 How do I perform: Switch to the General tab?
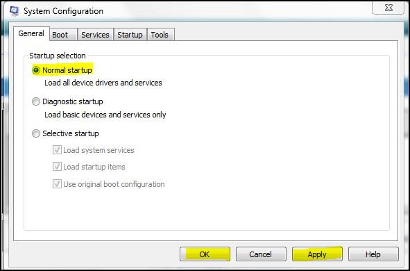(31, 33)
